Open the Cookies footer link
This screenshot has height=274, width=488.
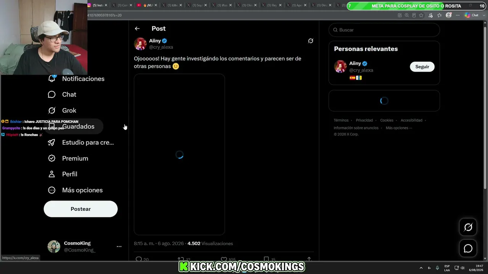[387, 120]
